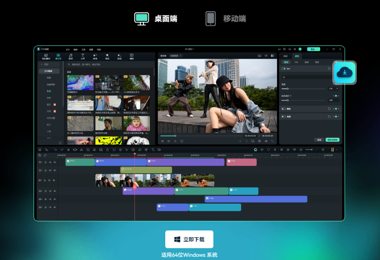This screenshot has width=380, height=260.
Task: Open the audio meter dropdown arrow
Action: coord(336,150)
